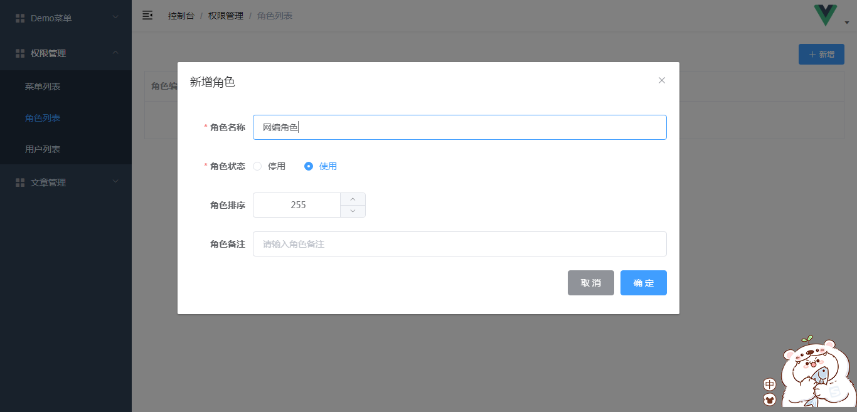Click the 中 input method indicator
Image resolution: width=857 pixels, height=412 pixels.
[770, 384]
